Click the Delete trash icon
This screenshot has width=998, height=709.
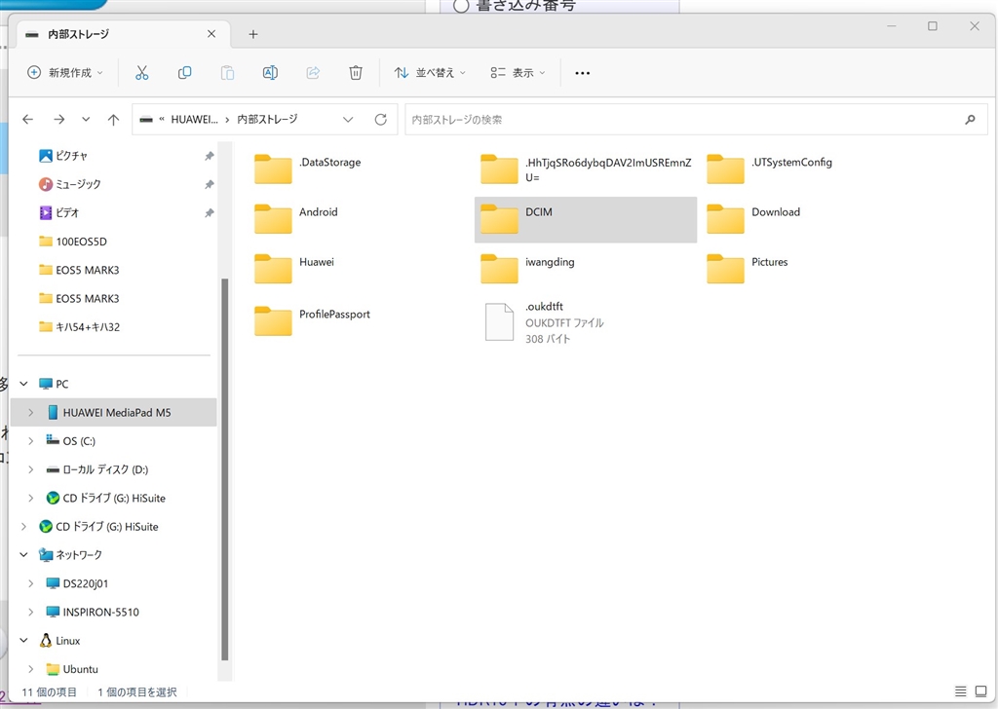point(356,72)
